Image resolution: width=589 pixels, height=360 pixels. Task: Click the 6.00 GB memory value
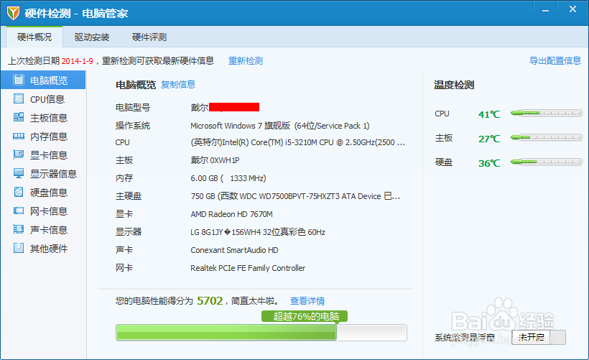click(x=228, y=178)
